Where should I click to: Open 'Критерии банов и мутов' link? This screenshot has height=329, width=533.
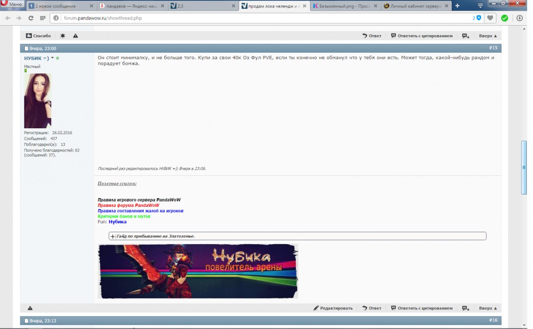124,216
